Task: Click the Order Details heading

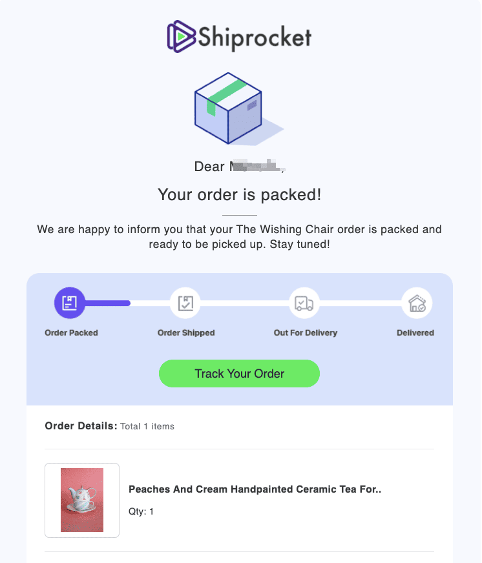Action: [x=79, y=425]
